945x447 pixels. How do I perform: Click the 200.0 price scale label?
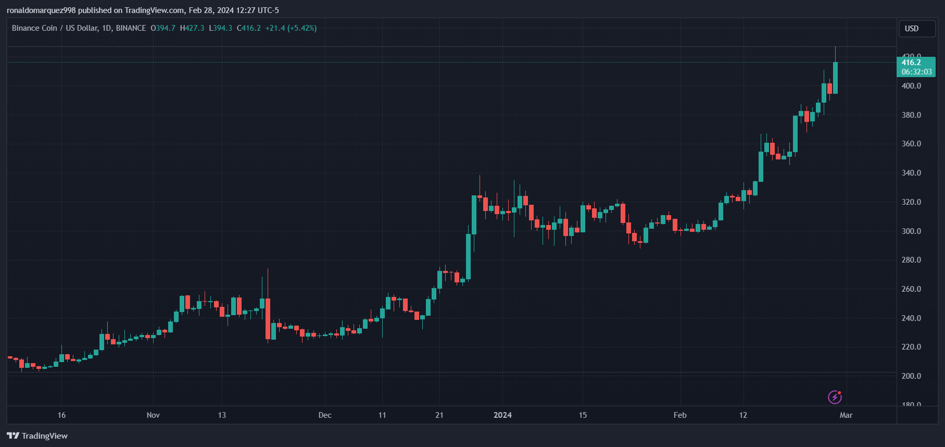click(911, 376)
